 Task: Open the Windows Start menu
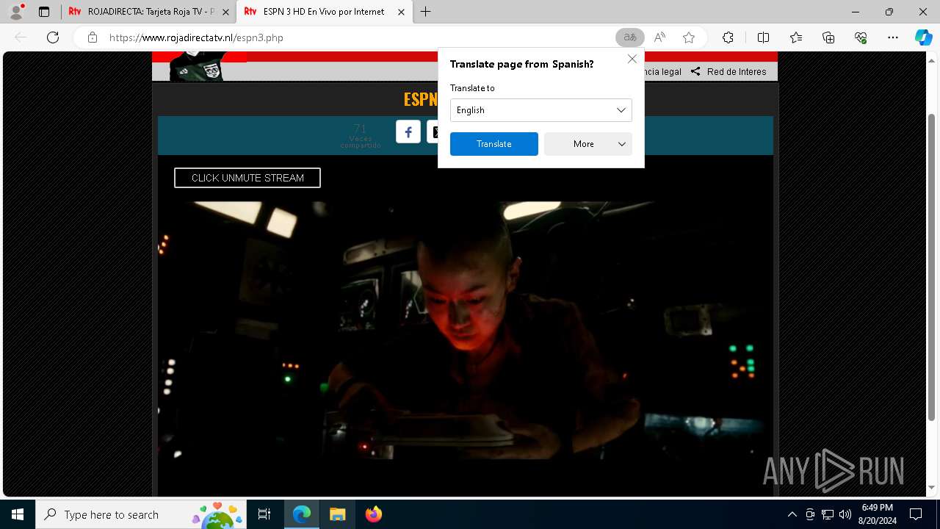(x=18, y=514)
